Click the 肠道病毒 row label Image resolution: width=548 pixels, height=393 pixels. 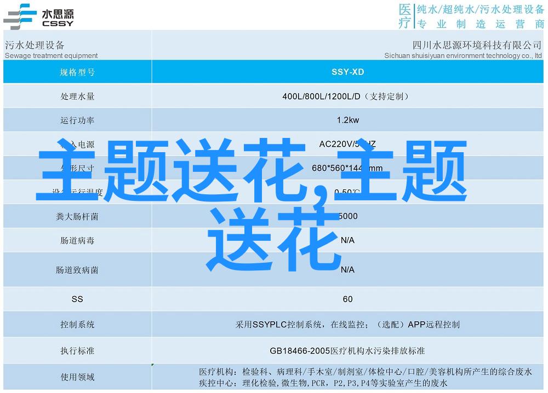pyautogui.click(x=77, y=240)
